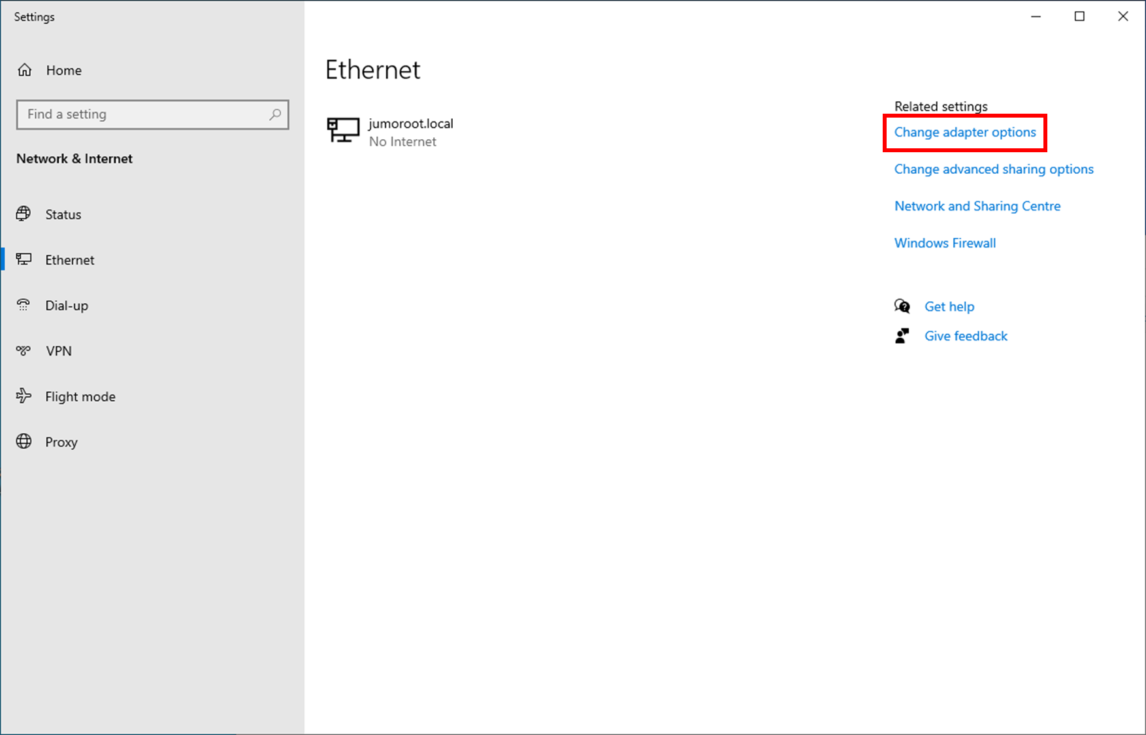Select the jumoroot.local network icon
This screenshot has width=1146, height=735.
pos(343,130)
